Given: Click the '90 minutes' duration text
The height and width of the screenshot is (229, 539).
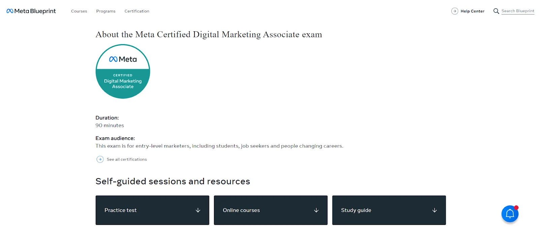Looking at the screenshot, I should point(110,125).
